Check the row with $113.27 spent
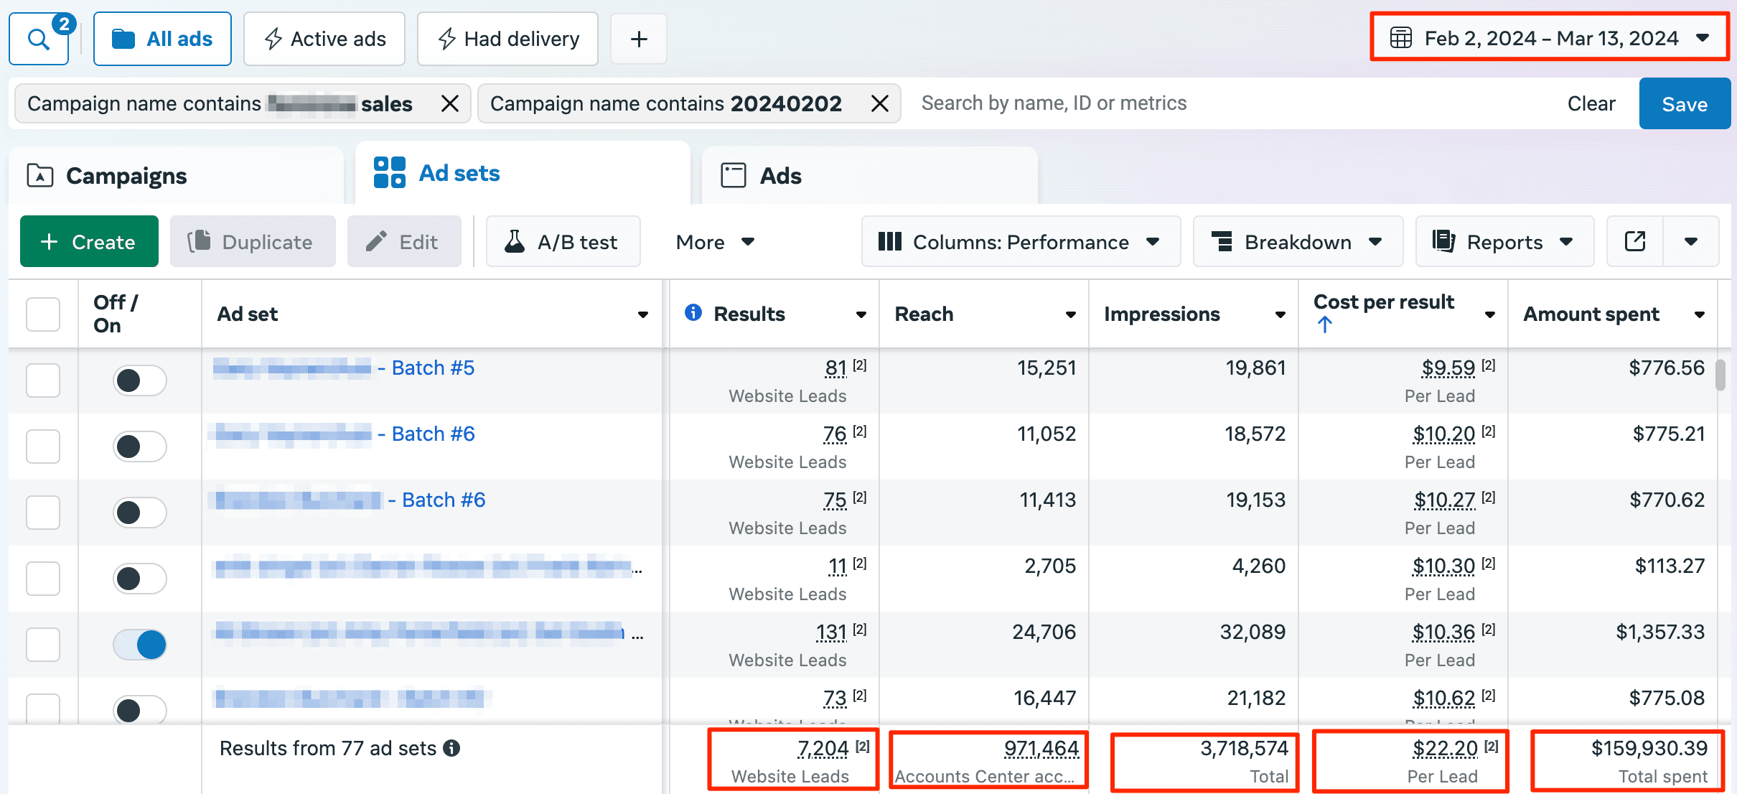 click(x=43, y=579)
